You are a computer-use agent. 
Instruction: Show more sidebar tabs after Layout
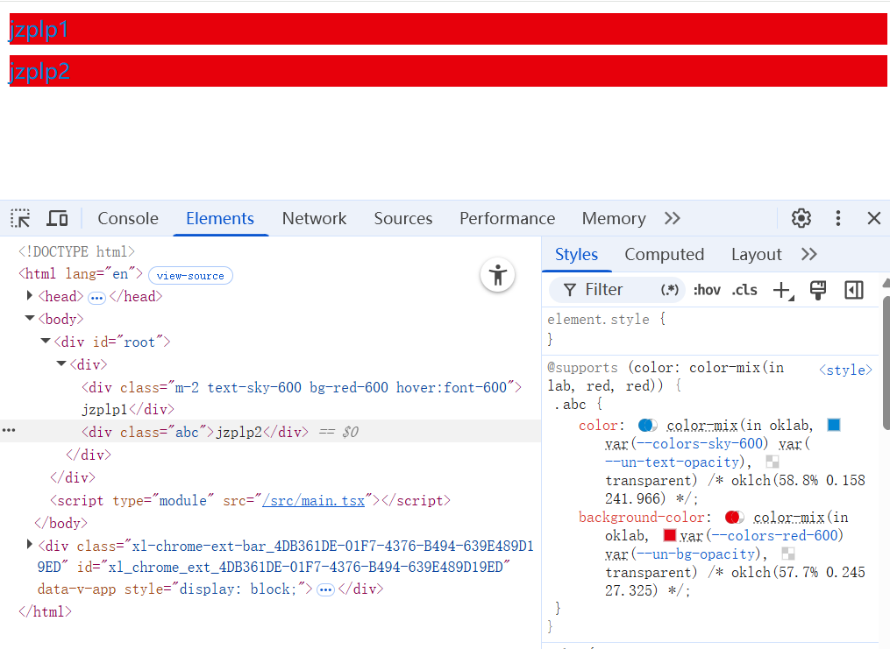point(808,254)
